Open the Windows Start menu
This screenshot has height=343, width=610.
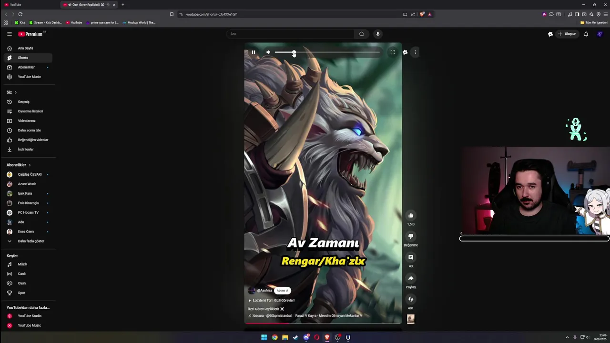[x=264, y=337]
